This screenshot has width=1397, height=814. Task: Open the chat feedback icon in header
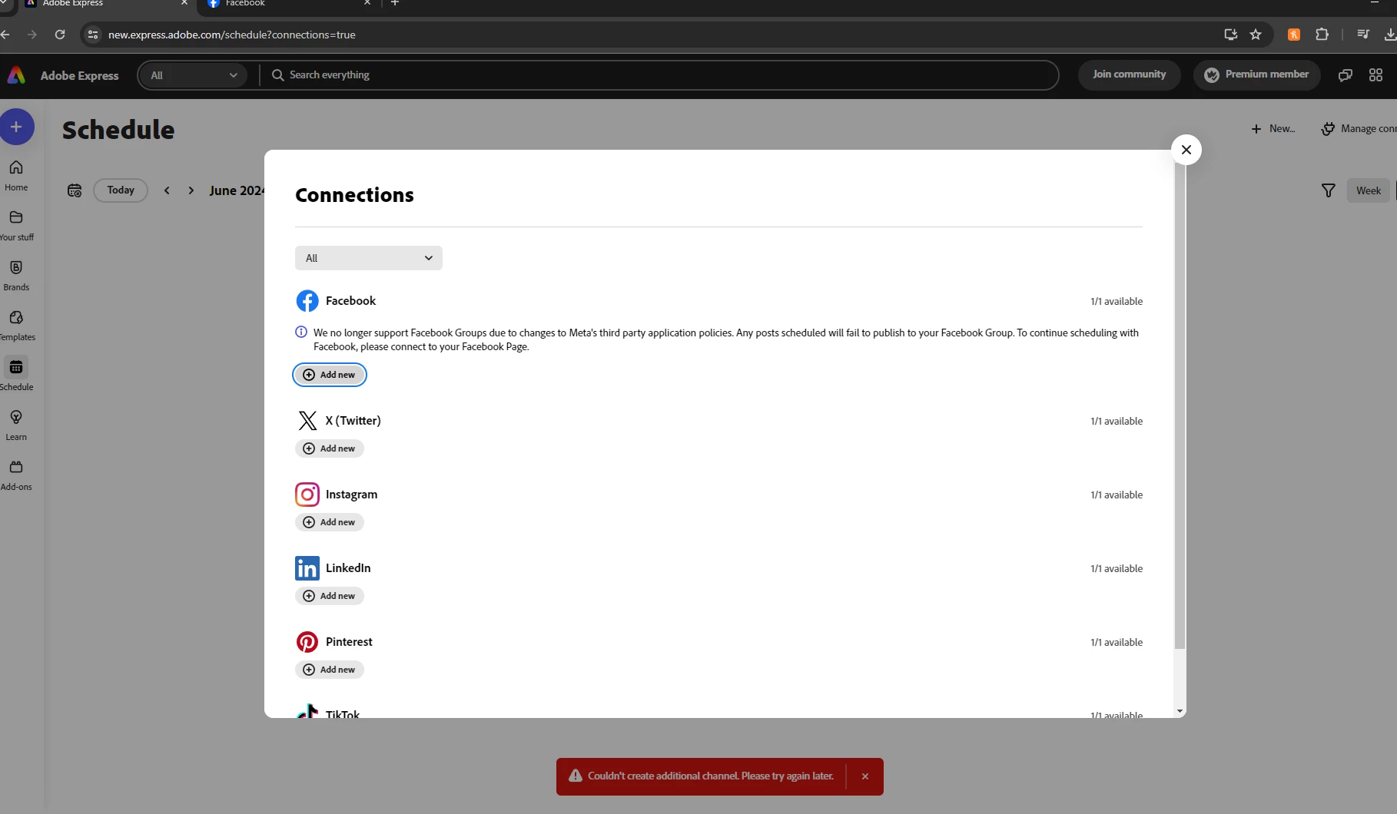1346,75
